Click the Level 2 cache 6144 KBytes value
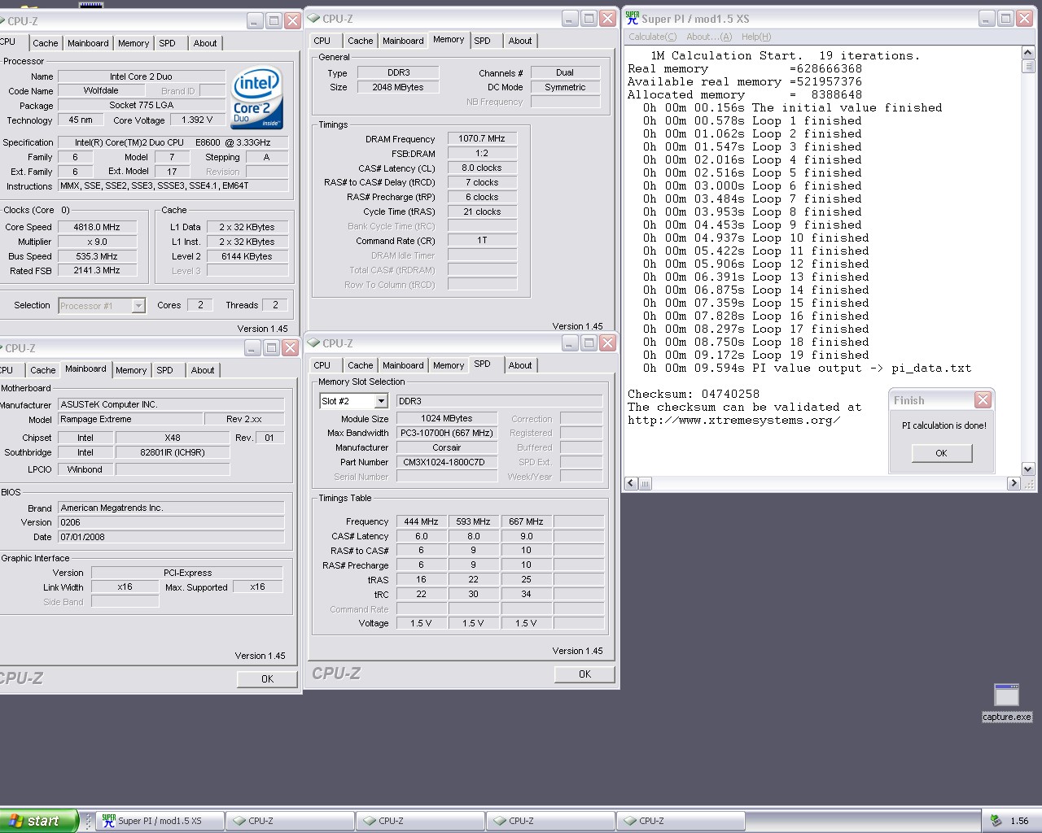The image size is (1042, 833). click(x=247, y=256)
